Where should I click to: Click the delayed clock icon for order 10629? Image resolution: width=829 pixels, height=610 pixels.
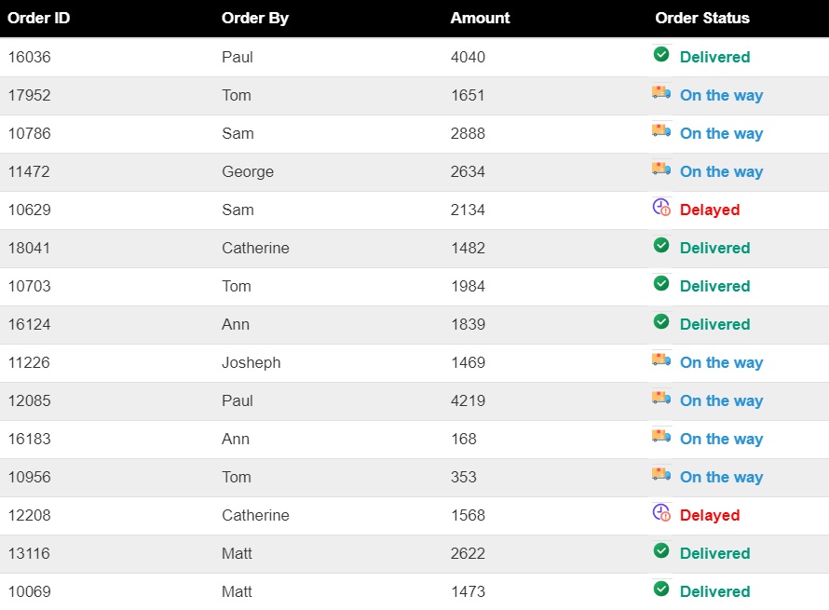click(661, 208)
